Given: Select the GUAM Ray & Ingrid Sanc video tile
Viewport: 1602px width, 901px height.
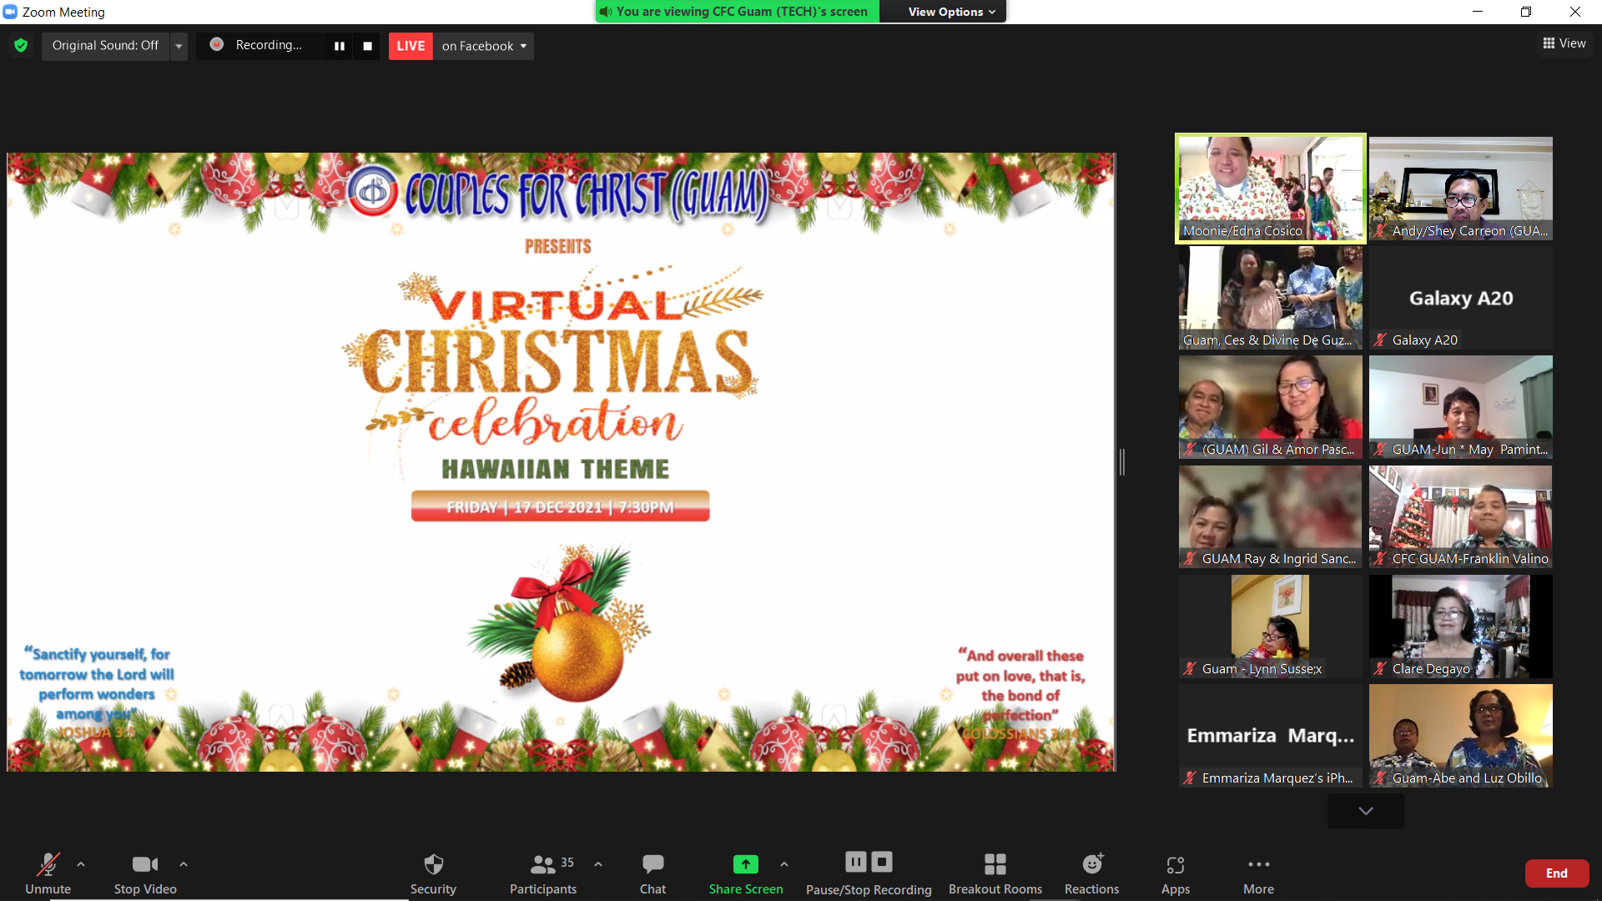Looking at the screenshot, I should (1270, 516).
